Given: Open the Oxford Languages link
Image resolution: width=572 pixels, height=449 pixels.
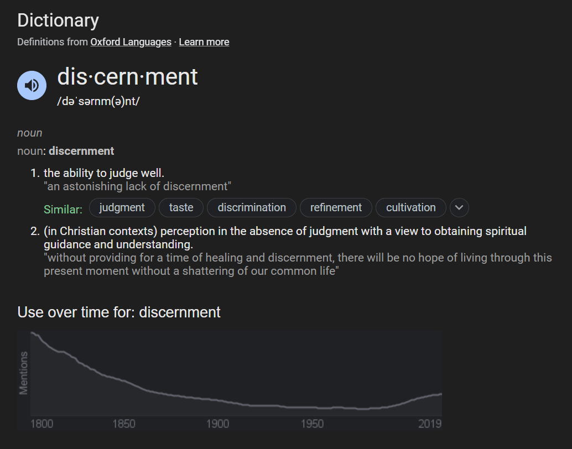Looking at the screenshot, I should (131, 42).
